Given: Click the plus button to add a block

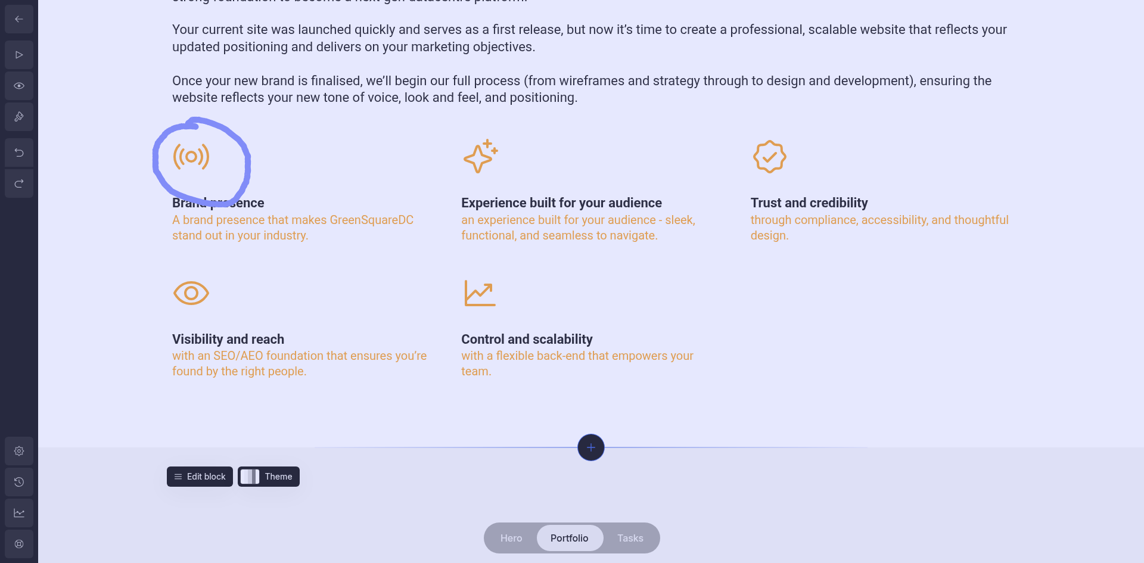Looking at the screenshot, I should click(x=591, y=447).
